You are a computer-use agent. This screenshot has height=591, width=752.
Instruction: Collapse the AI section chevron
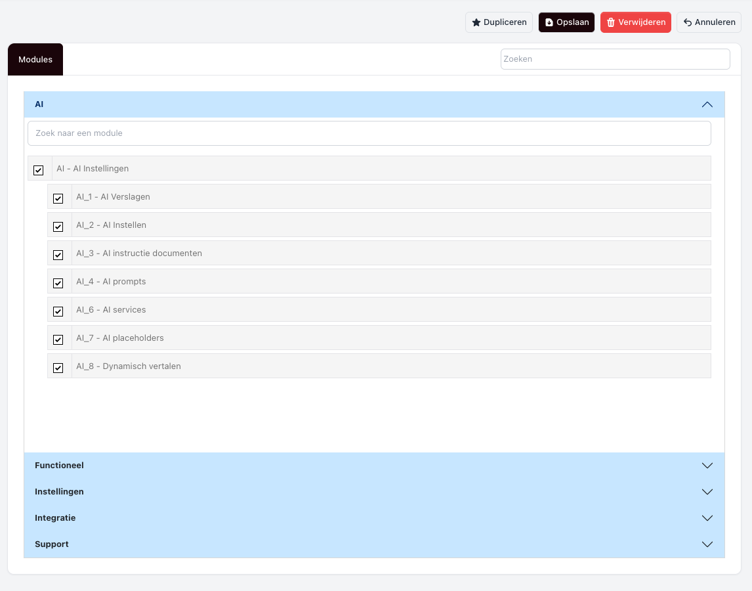(707, 104)
